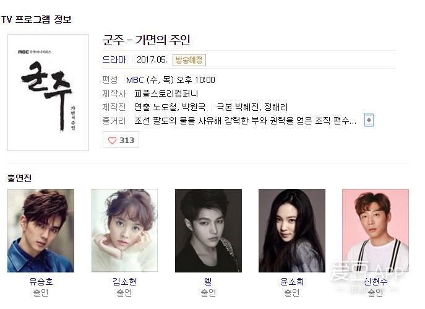Open 신현수's profile photo

[376, 230]
